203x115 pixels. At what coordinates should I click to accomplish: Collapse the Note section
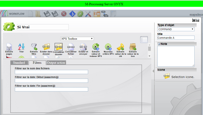pyautogui.click(x=159, y=44)
